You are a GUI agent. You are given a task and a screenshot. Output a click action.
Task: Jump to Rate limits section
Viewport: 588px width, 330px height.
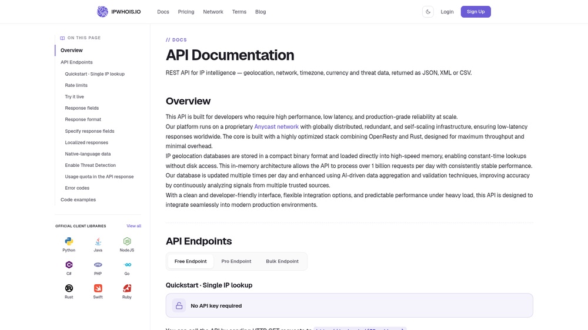pyautogui.click(x=76, y=85)
